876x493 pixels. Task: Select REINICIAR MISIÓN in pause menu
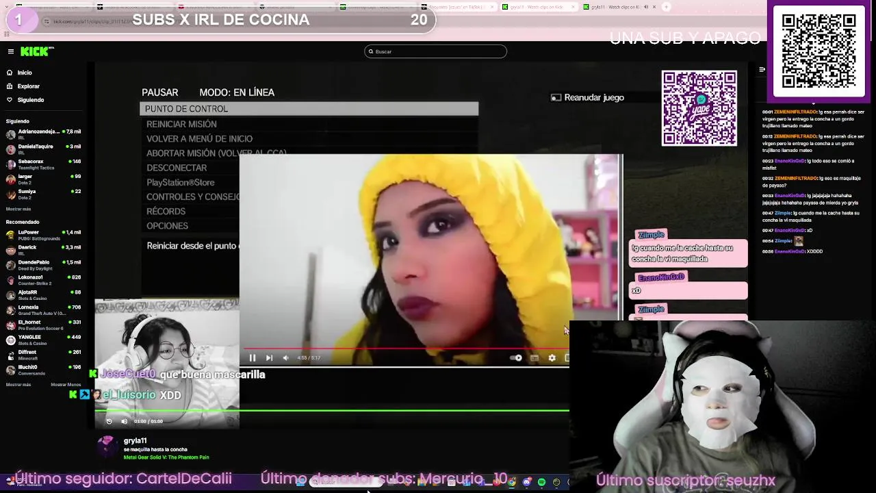point(181,124)
